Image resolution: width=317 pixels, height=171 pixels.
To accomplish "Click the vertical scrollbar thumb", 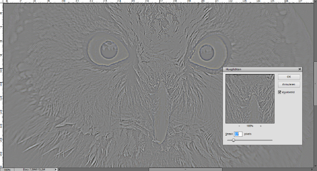I will click(315, 83).
